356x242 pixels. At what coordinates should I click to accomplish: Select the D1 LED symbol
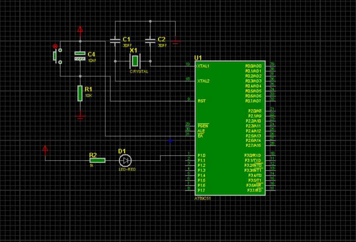pos(125,161)
